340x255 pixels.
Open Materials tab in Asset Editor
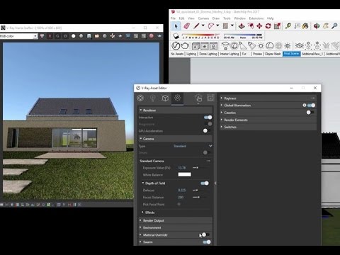(140, 98)
